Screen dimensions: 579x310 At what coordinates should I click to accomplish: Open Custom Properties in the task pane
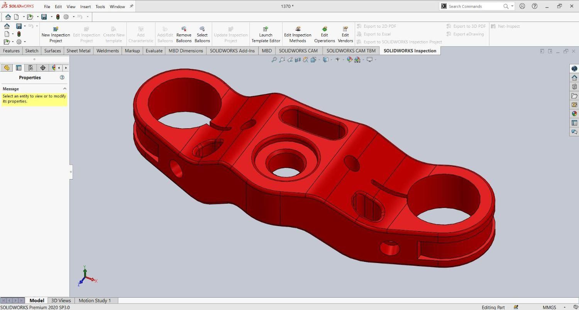[x=574, y=123]
